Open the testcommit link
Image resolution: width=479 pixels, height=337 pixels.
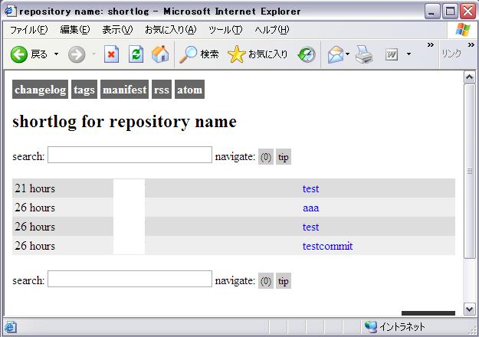[327, 246]
